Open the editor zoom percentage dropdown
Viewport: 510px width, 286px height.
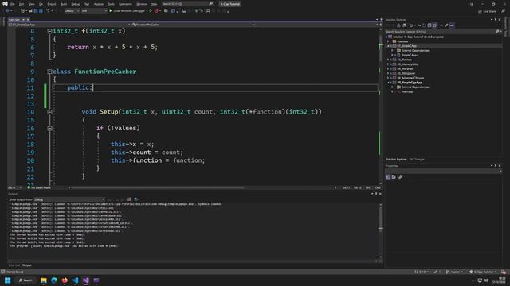14,187
